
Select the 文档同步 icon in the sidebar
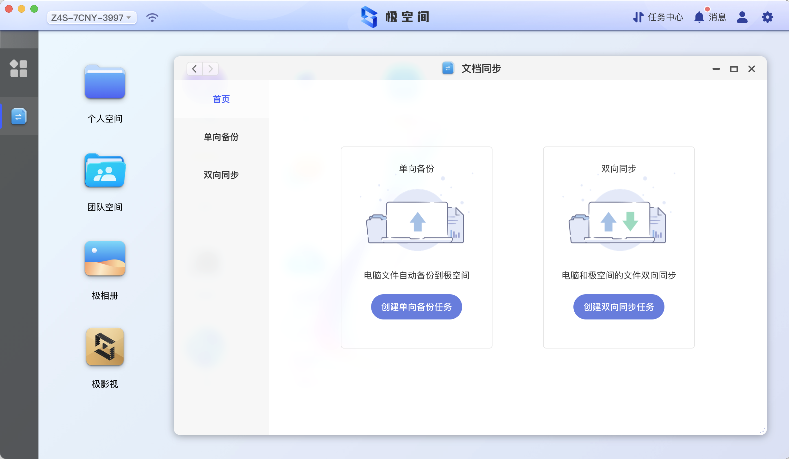pyautogui.click(x=19, y=116)
